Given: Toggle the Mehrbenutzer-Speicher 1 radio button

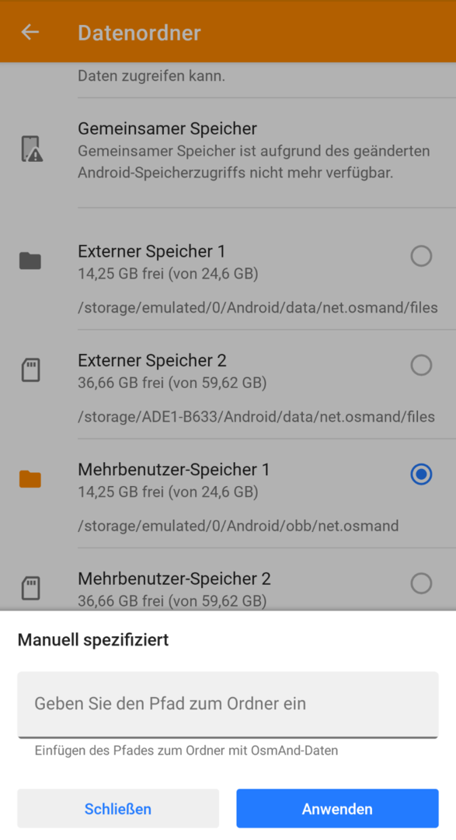Looking at the screenshot, I should pyautogui.click(x=421, y=474).
